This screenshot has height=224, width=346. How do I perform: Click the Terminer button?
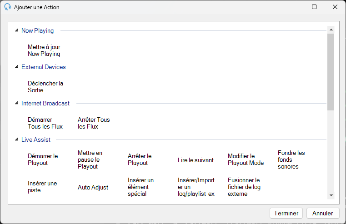click(x=286, y=213)
